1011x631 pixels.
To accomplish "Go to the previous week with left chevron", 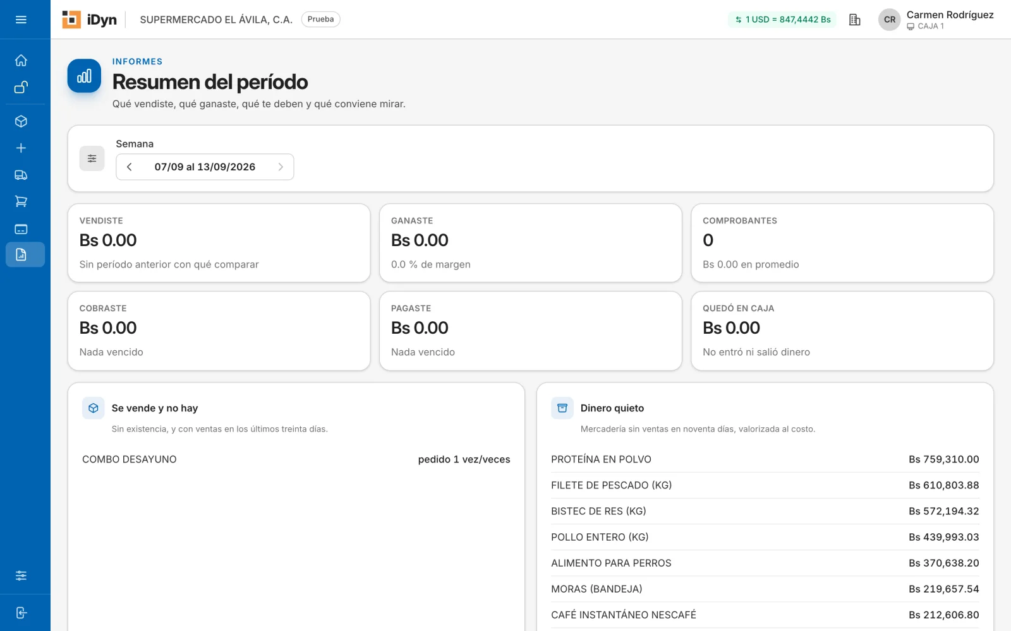I will 130,167.
